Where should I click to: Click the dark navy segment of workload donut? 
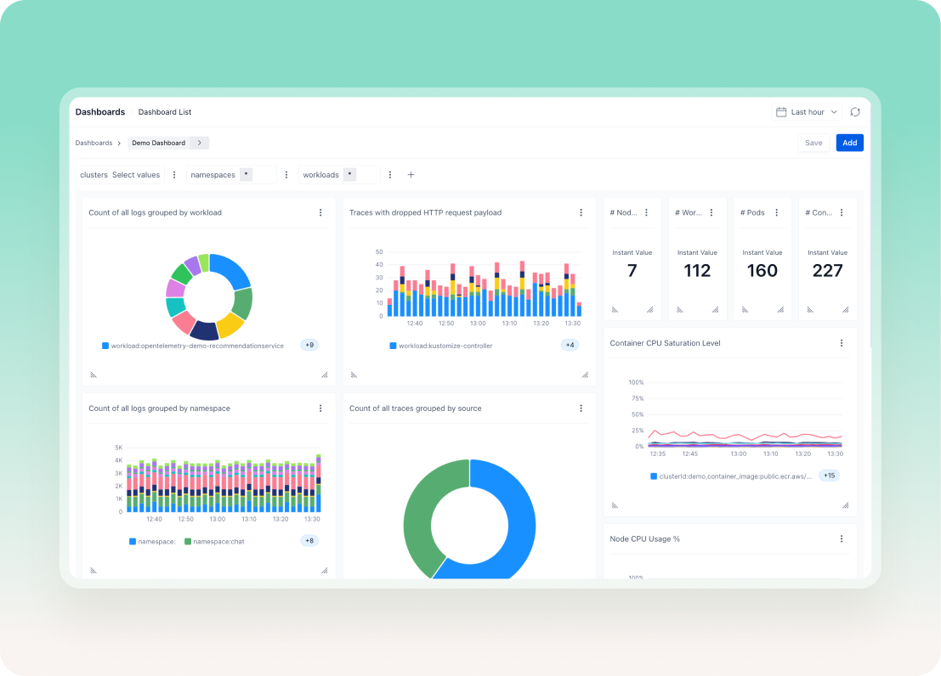coord(205,331)
